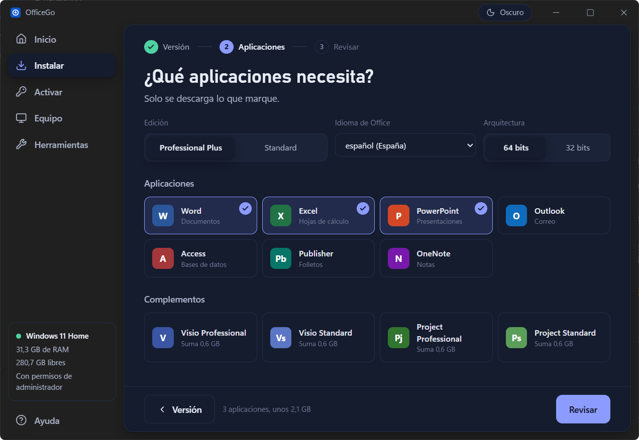Select the Access Bases de datos card

point(200,258)
